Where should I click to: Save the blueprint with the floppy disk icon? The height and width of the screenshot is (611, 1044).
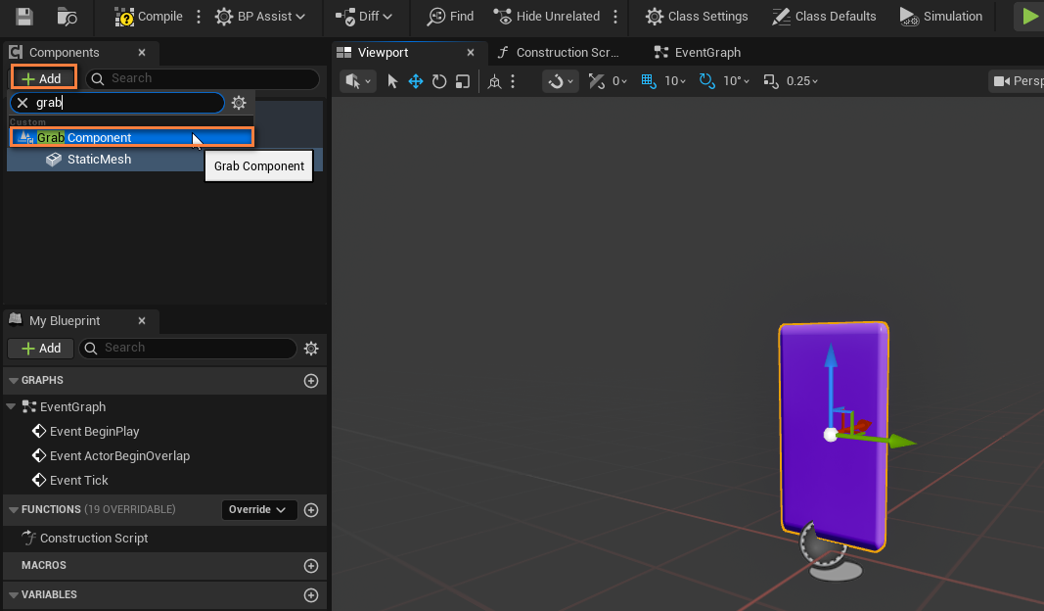[23, 16]
